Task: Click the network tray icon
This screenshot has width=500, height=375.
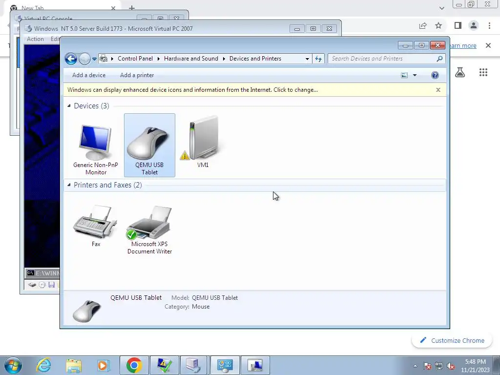Action: tap(439, 366)
